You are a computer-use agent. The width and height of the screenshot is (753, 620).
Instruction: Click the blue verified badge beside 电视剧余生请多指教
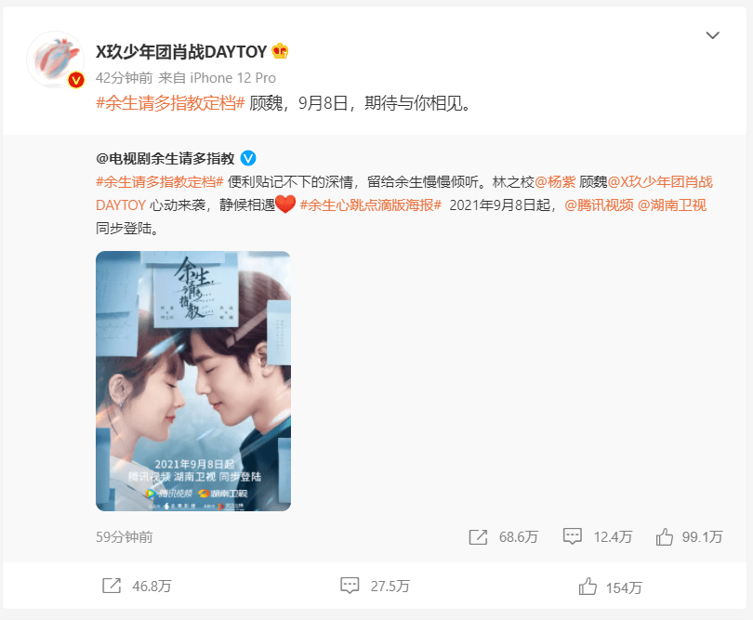248,158
